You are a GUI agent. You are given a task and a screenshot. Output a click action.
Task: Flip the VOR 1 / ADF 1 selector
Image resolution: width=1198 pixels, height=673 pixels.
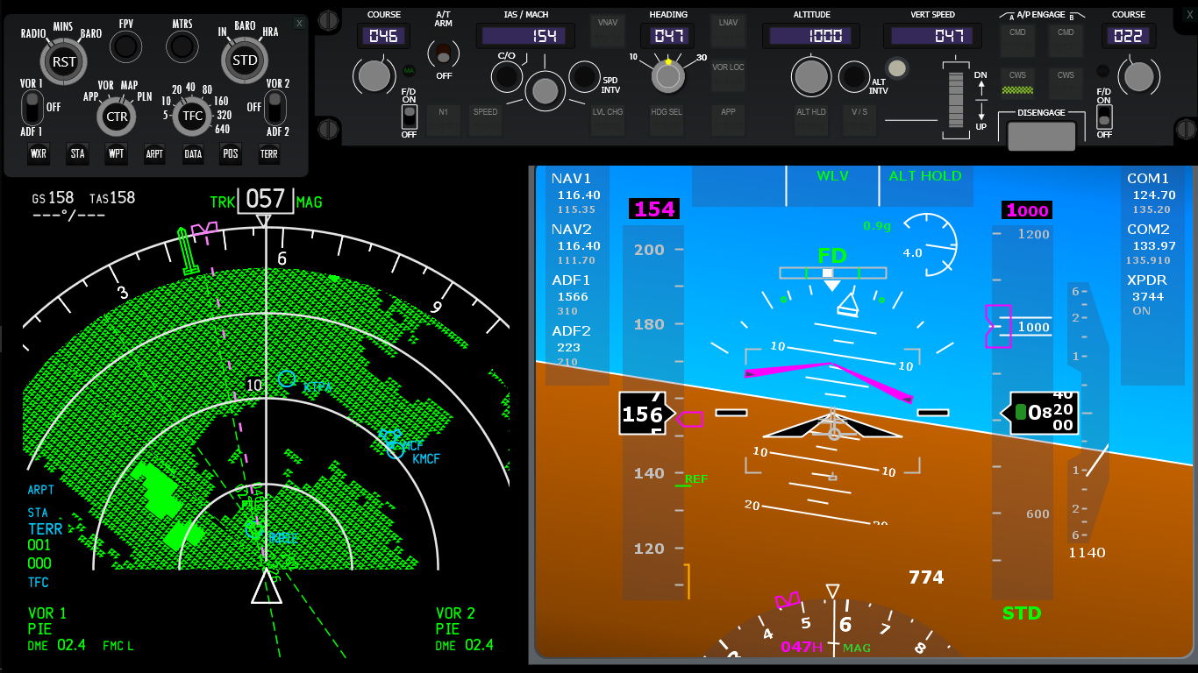point(32,107)
